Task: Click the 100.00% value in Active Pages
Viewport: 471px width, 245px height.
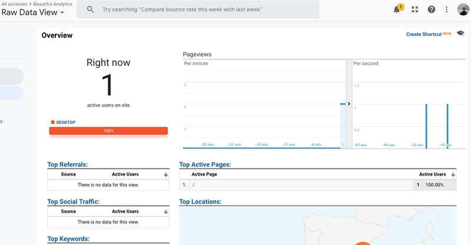Action: [434, 185]
